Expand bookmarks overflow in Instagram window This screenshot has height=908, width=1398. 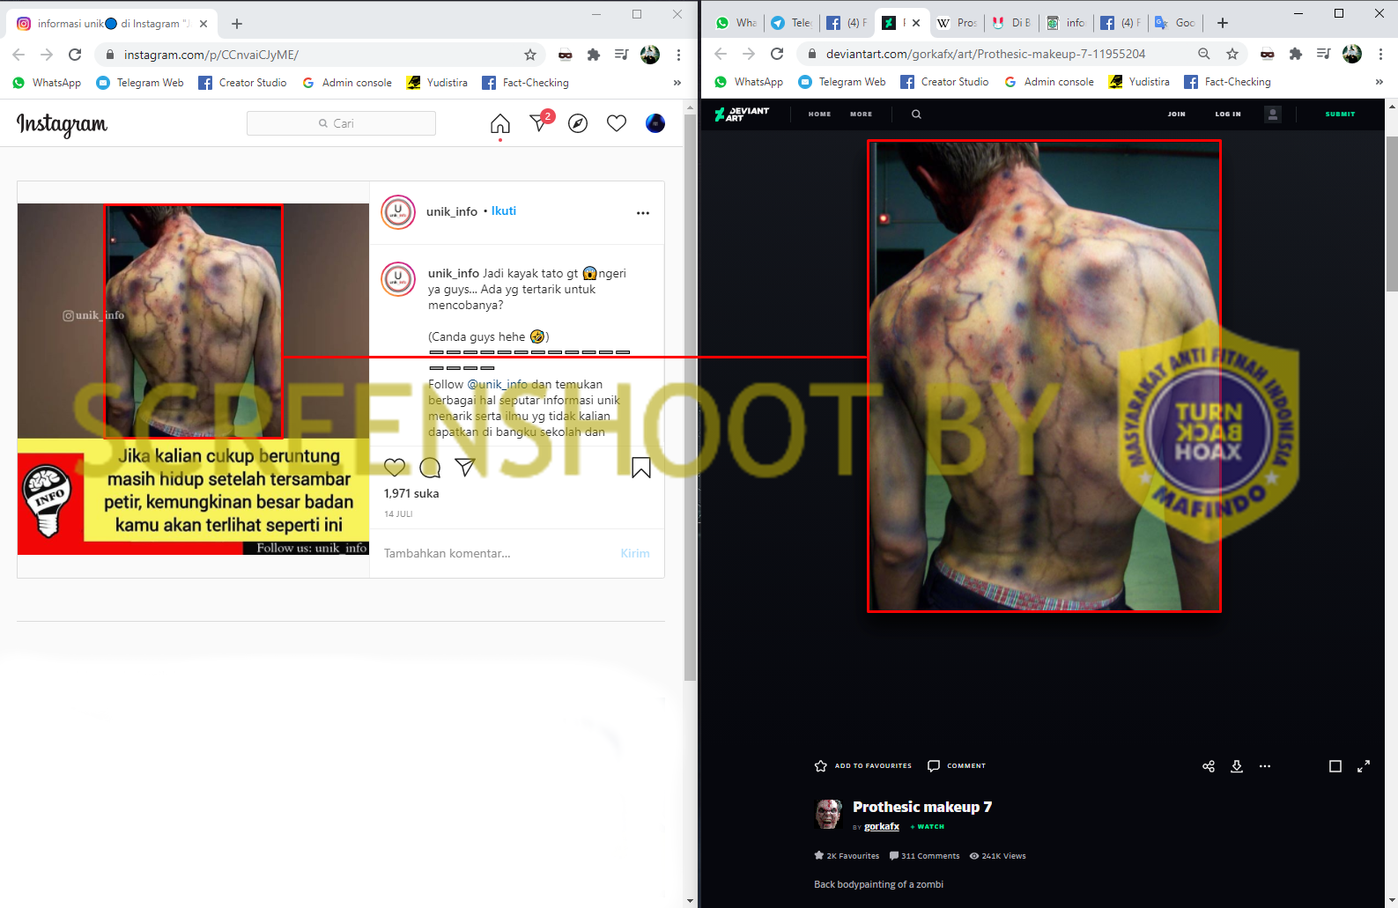(677, 83)
